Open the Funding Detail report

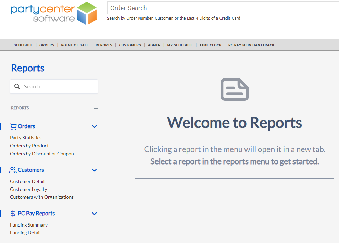pyautogui.click(x=25, y=233)
